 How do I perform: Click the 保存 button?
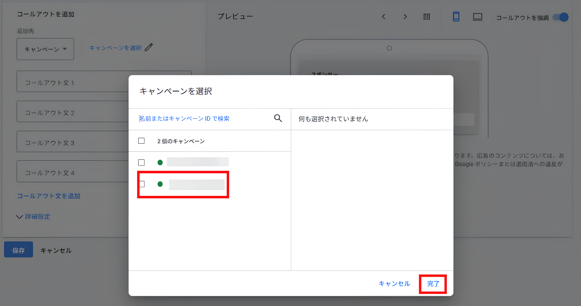(18, 250)
